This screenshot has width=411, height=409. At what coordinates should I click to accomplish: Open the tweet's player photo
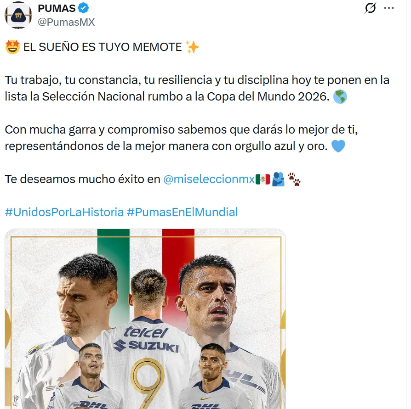tap(145, 319)
